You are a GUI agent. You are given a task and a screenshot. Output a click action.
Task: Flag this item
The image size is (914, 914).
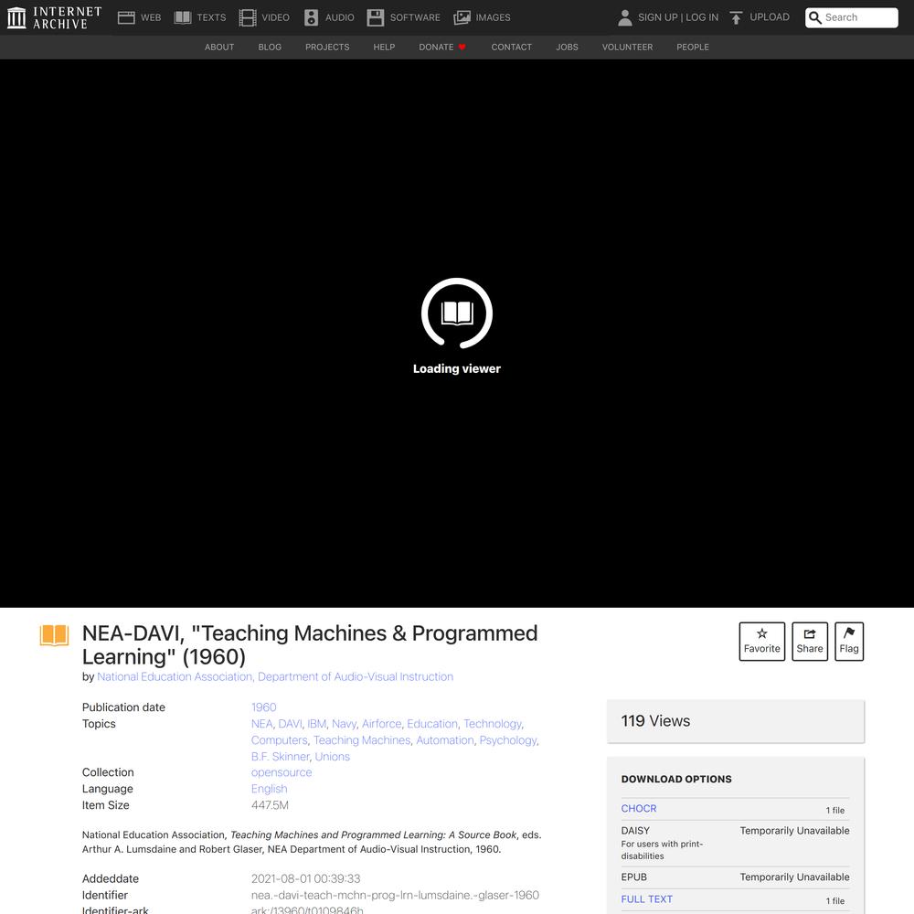point(849,641)
